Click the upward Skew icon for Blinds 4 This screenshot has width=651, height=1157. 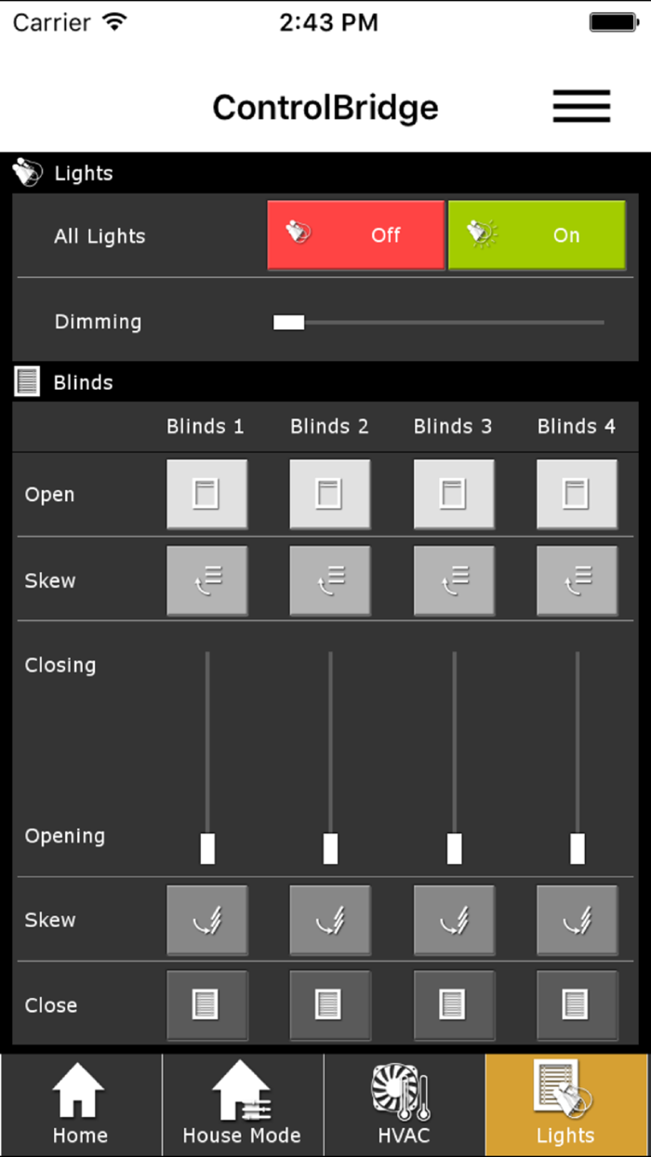(x=577, y=580)
